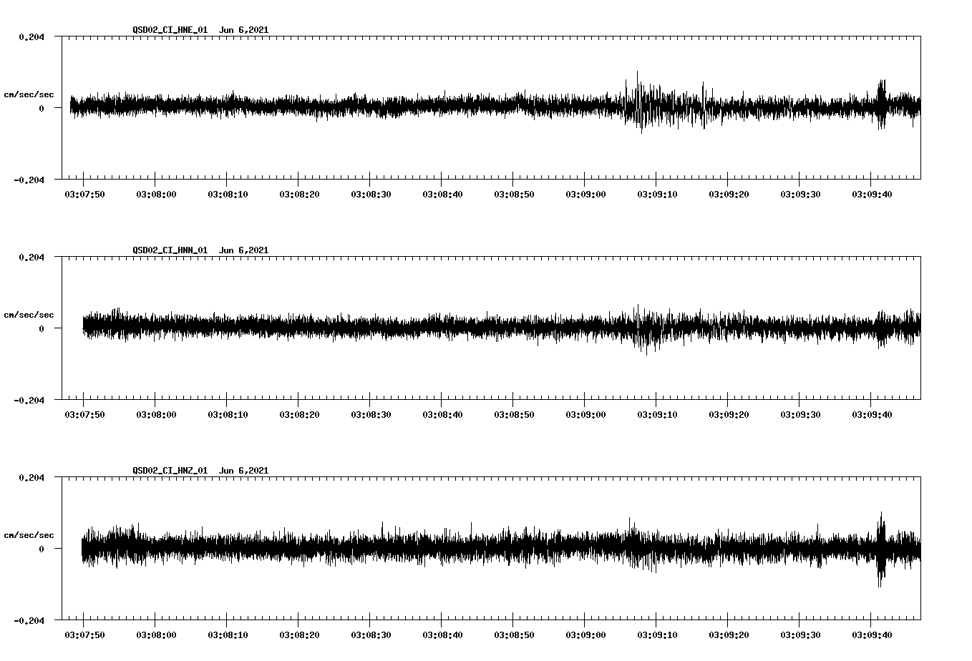Click 03:09:10 time label under HNE plot

657,194
